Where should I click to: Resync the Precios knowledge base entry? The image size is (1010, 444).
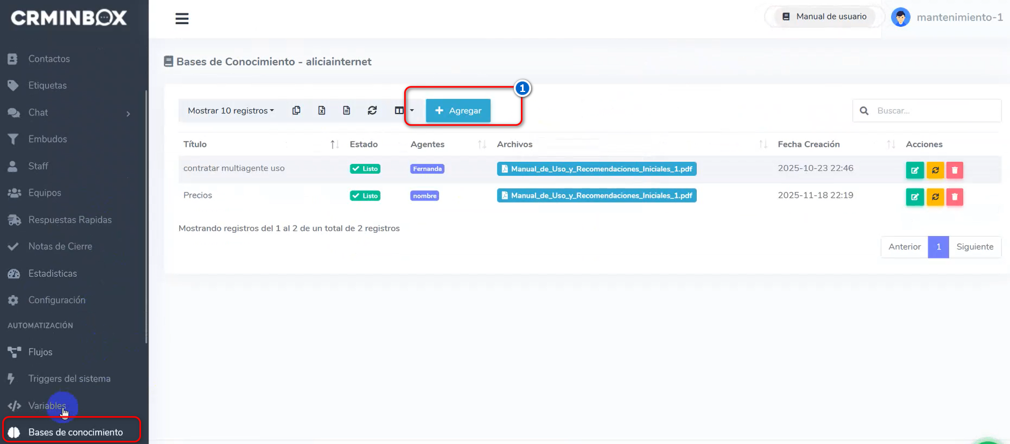click(x=935, y=197)
